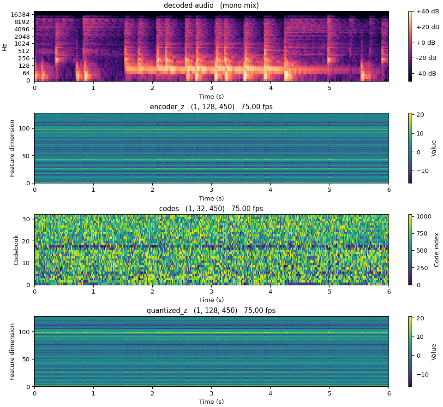Click the 1024 Hz tick label
The height and width of the screenshot is (407, 443).
[22, 44]
